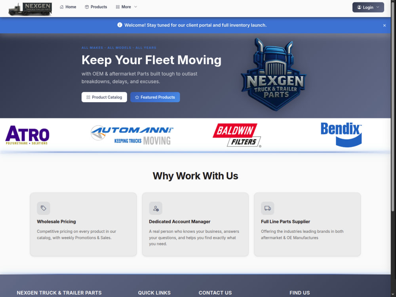Click the house icon beside Home
Image resolution: width=396 pixels, height=297 pixels.
[62, 7]
